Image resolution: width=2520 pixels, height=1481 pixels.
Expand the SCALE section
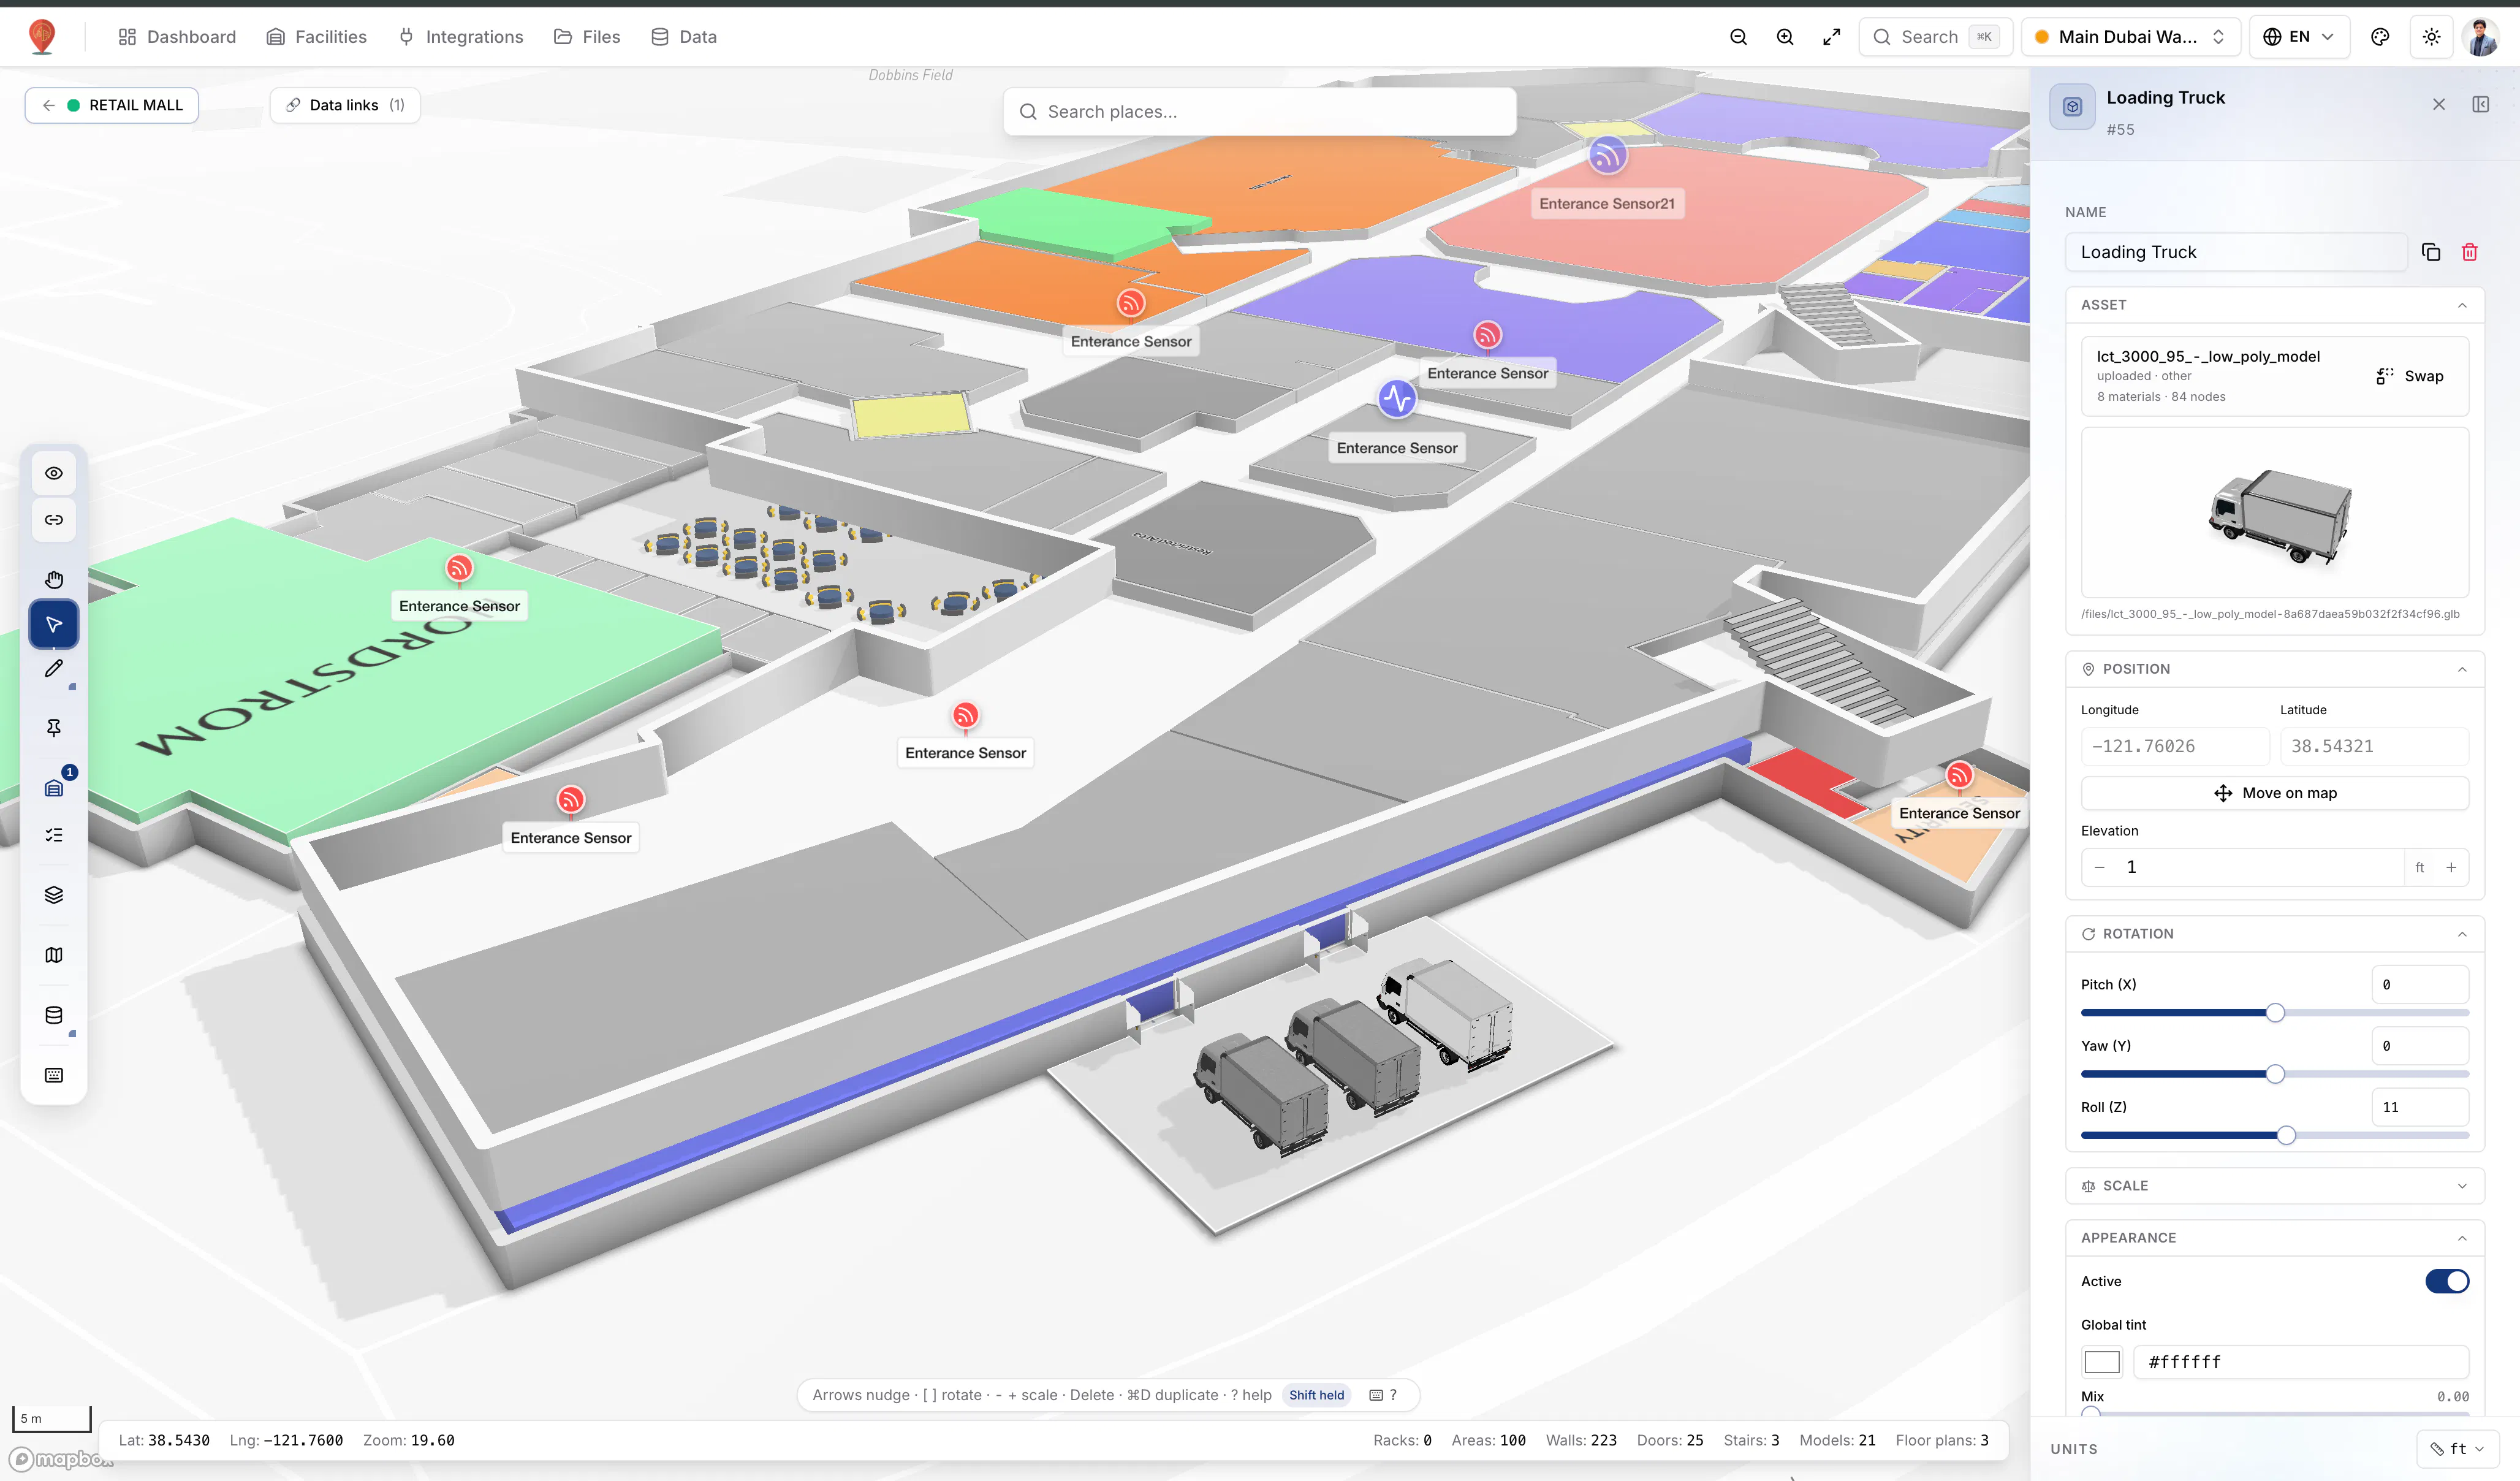(x=2462, y=1186)
